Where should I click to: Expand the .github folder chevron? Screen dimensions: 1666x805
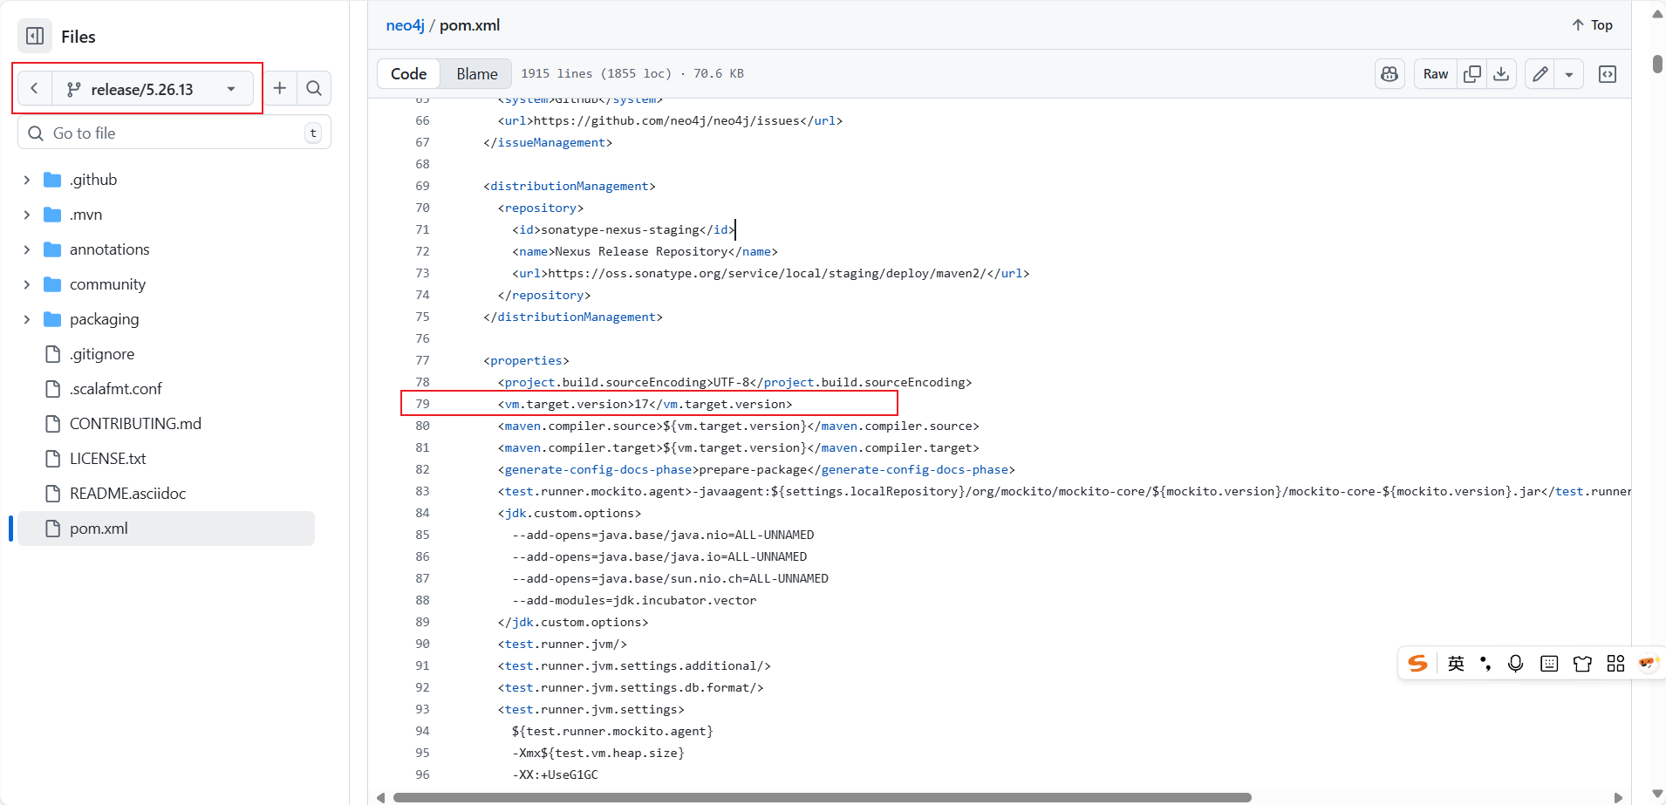(27, 180)
